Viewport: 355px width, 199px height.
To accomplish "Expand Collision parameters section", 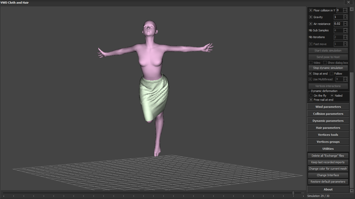I will point(328,114).
